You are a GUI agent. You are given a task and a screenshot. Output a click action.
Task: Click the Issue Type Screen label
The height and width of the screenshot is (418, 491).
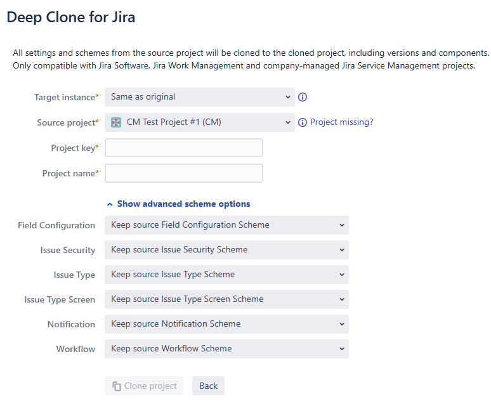(60, 299)
